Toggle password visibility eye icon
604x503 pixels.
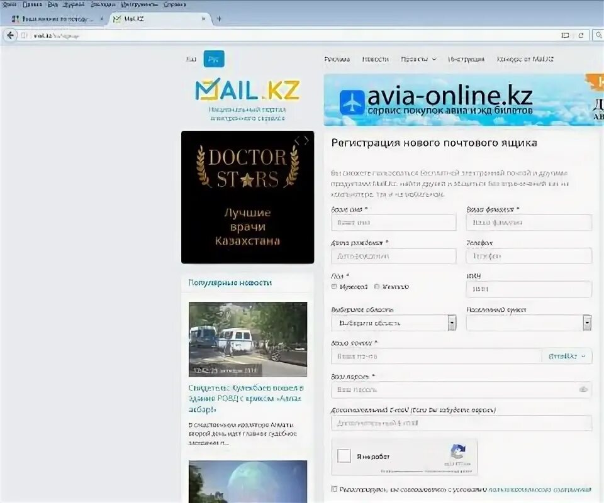coord(583,389)
